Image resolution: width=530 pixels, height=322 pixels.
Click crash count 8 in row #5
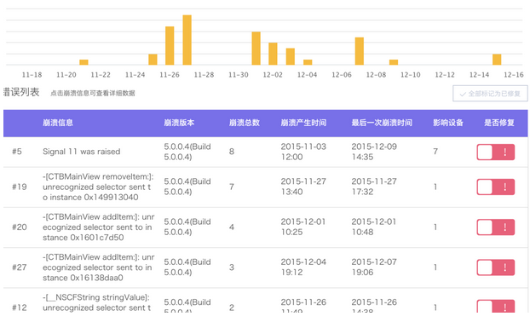(x=232, y=152)
